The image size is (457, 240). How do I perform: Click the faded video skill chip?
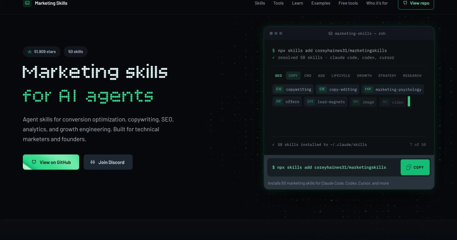[393, 102]
